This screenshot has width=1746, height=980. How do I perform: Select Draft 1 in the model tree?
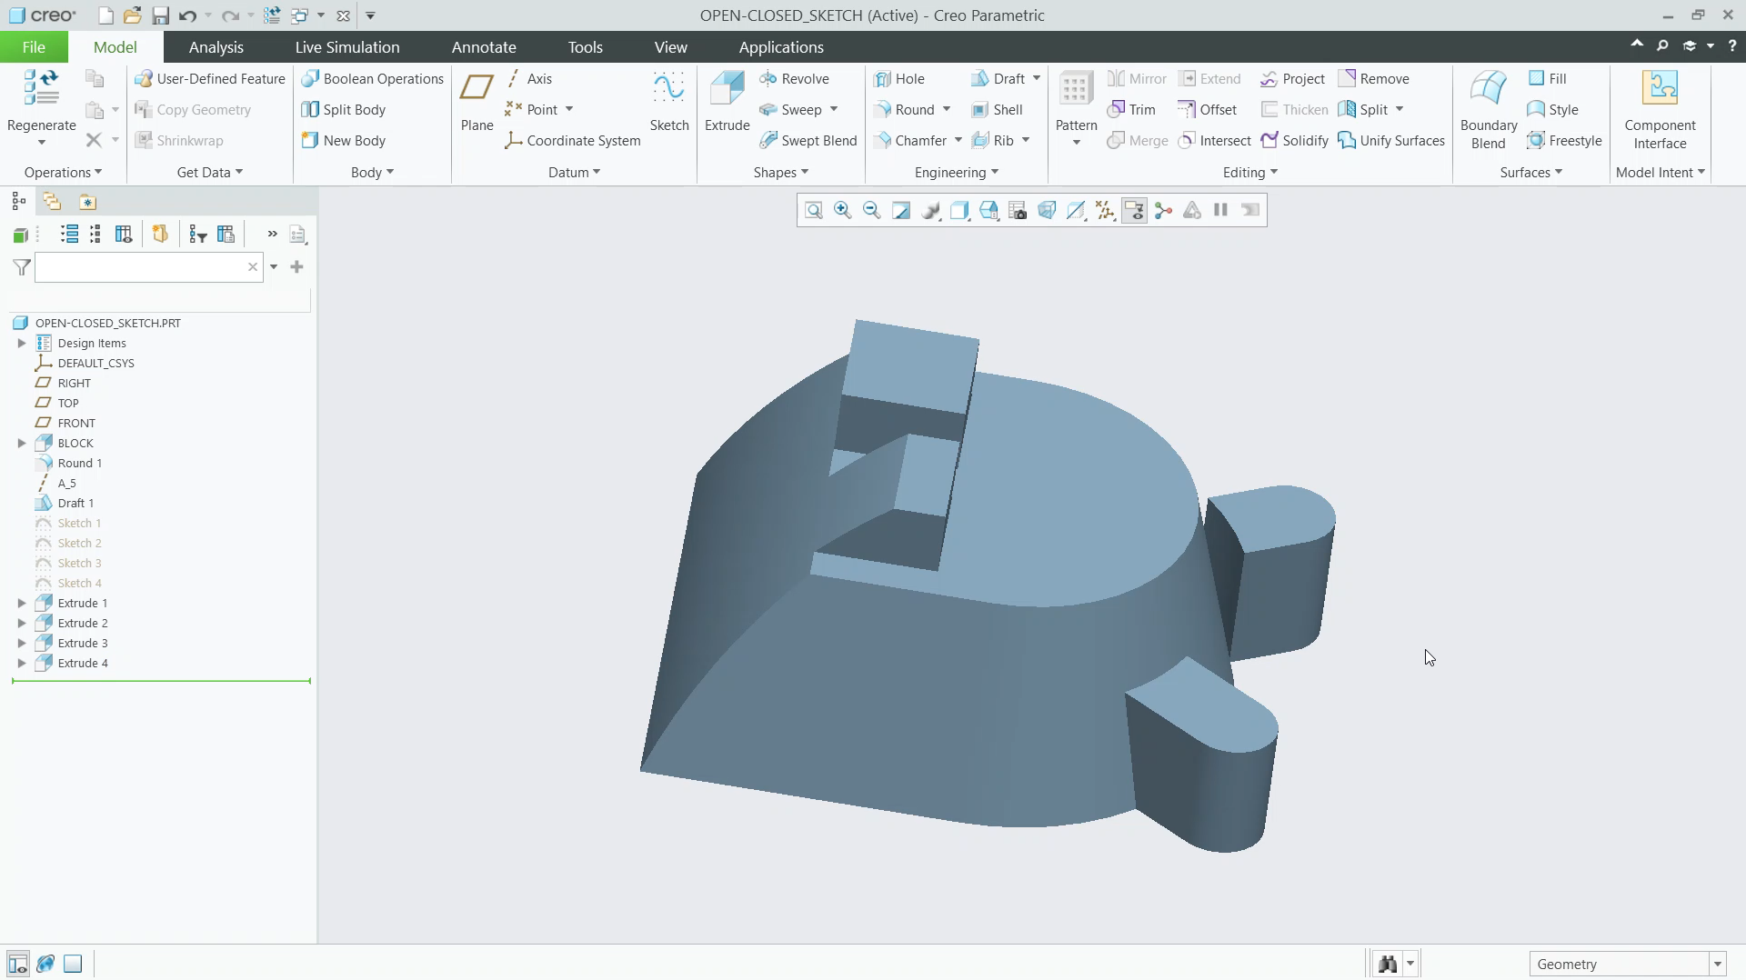[75, 504]
